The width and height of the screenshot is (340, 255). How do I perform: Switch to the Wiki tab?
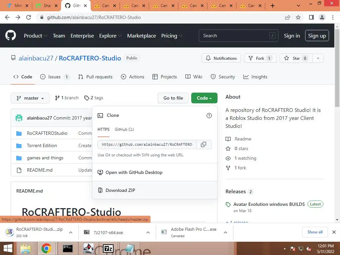194,77
